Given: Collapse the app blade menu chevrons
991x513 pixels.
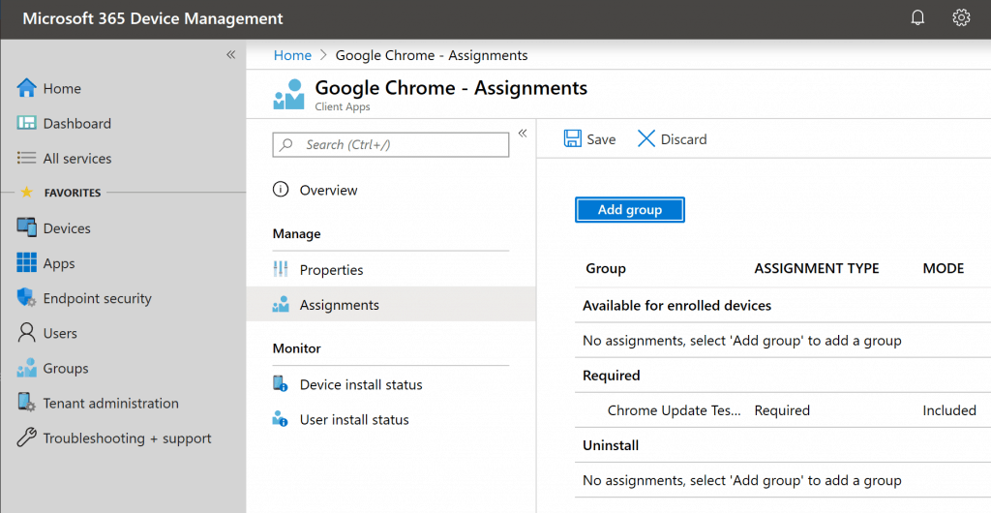Looking at the screenshot, I should 523,133.
